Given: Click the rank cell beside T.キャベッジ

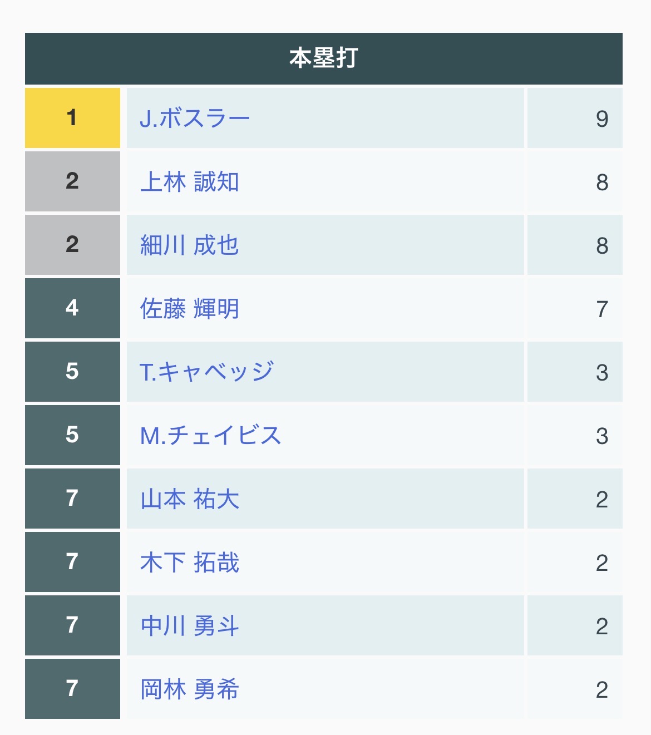Looking at the screenshot, I should click(x=72, y=372).
